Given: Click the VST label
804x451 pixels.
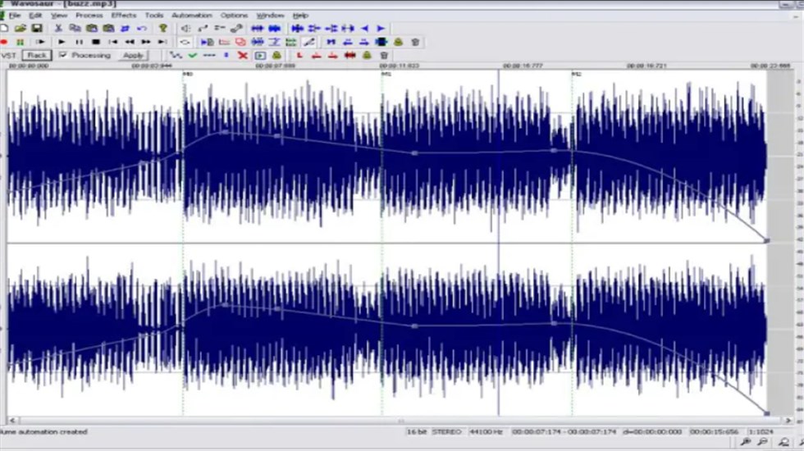Looking at the screenshot, I should (9, 56).
